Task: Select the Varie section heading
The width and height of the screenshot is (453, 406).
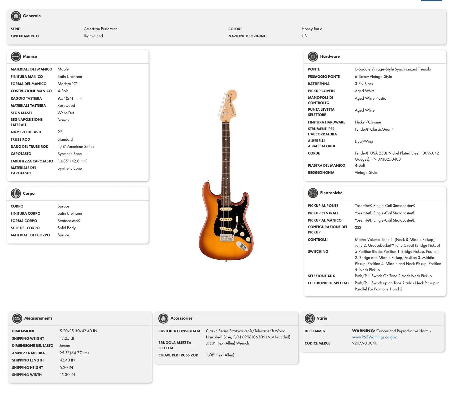Action: pos(322,318)
